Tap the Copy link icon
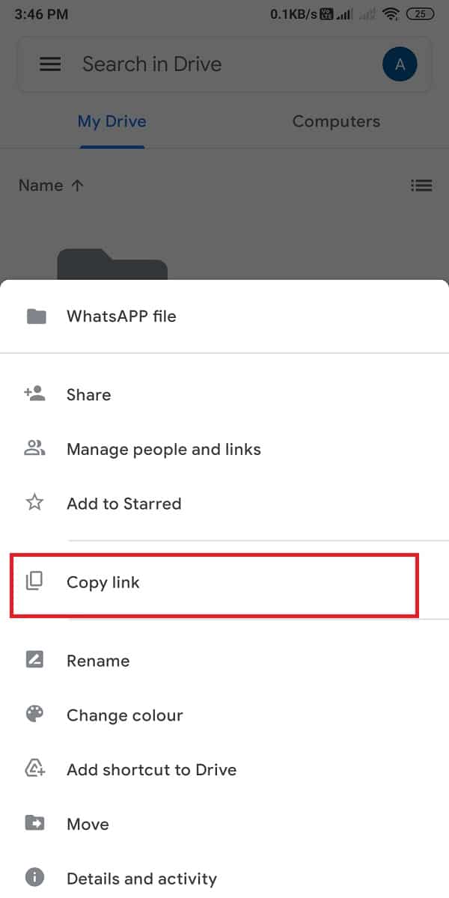449x898 pixels. click(x=34, y=581)
